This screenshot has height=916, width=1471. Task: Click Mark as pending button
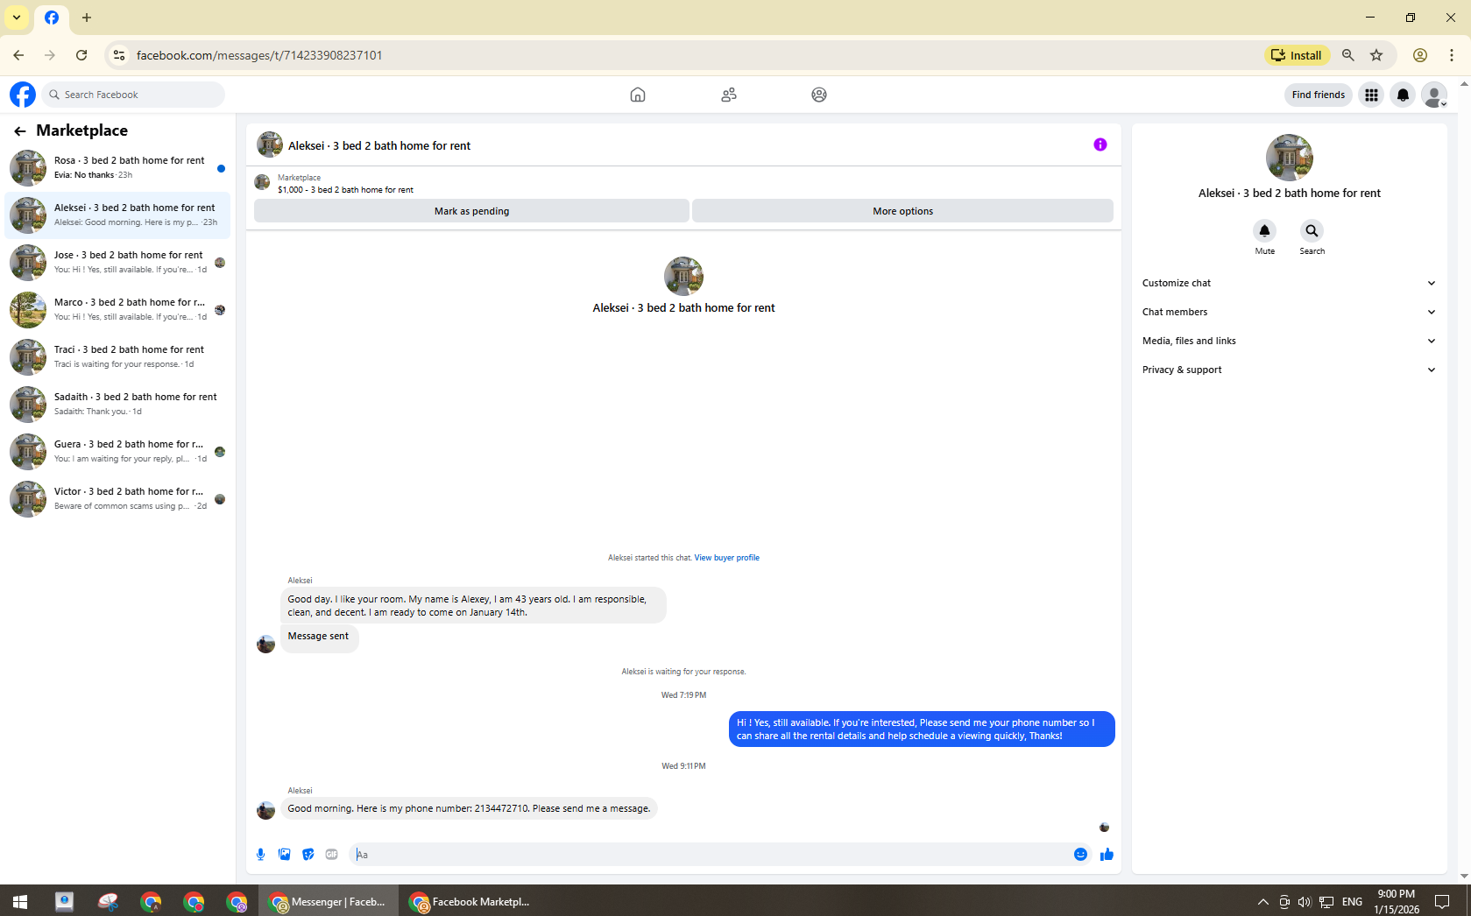coord(471,211)
